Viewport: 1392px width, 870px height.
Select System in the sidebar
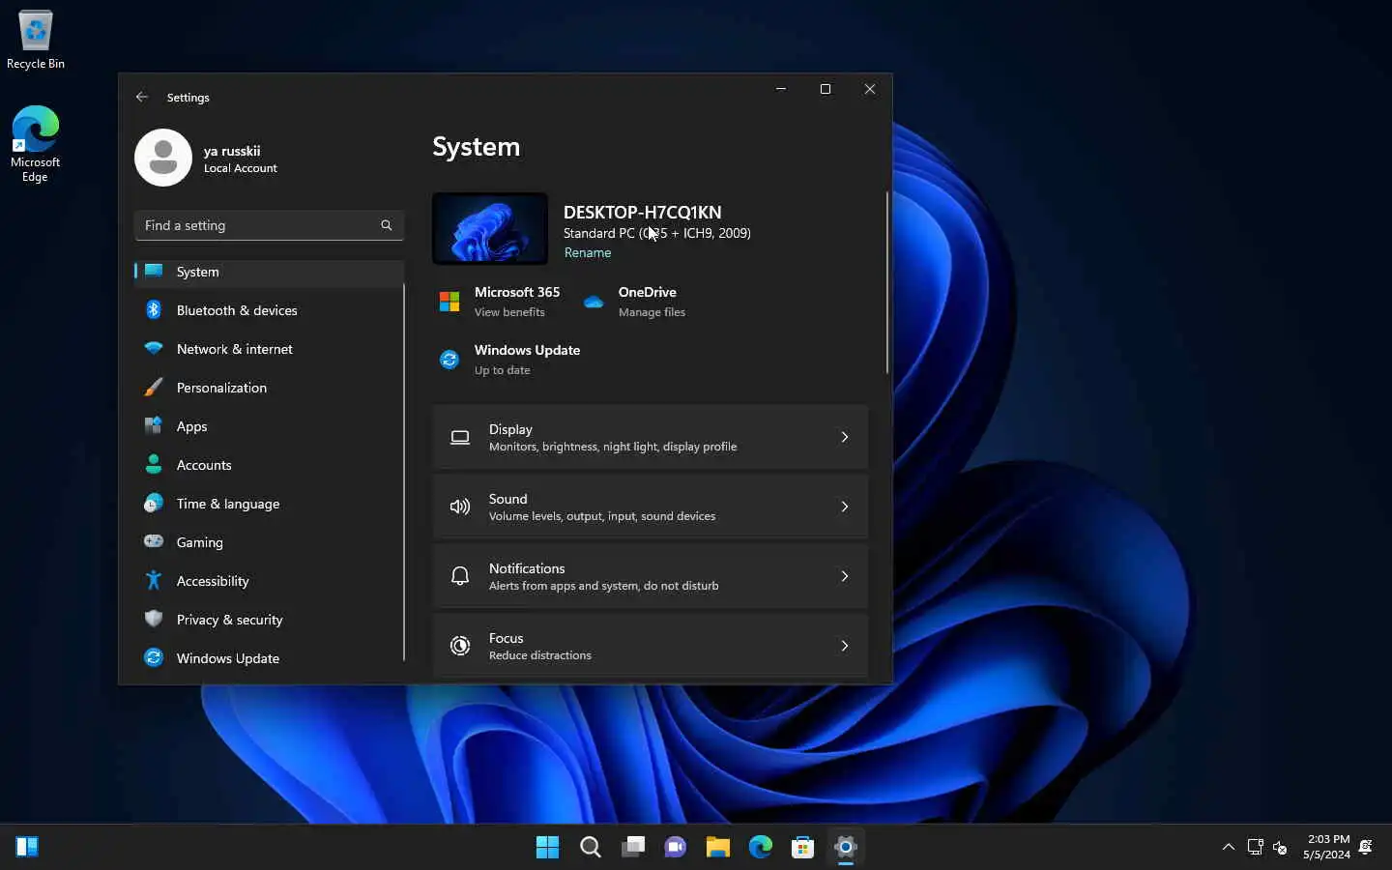[x=269, y=272]
